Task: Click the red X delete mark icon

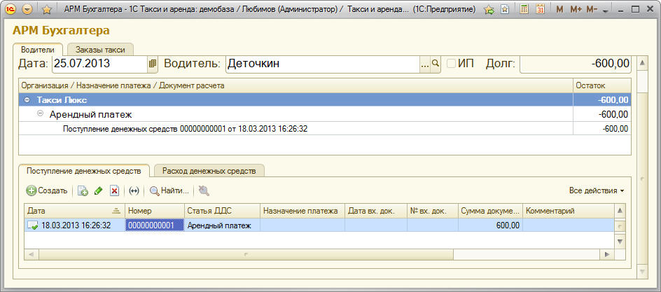Action: (114, 190)
